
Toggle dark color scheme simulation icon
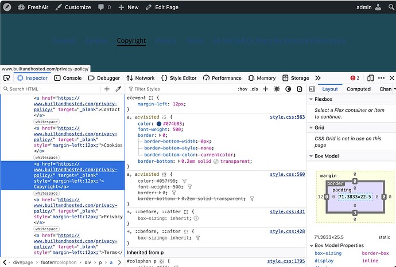(x=288, y=89)
